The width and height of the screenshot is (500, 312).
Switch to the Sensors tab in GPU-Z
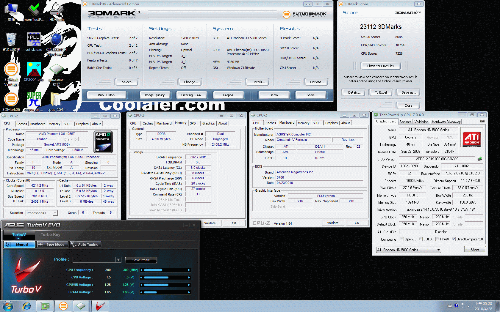tap(405, 122)
